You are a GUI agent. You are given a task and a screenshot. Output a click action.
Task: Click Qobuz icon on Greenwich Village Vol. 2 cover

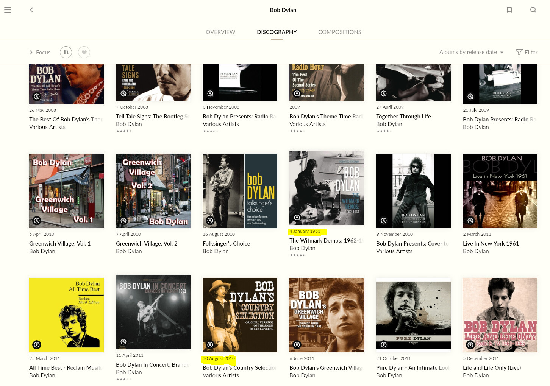(123, 220)
